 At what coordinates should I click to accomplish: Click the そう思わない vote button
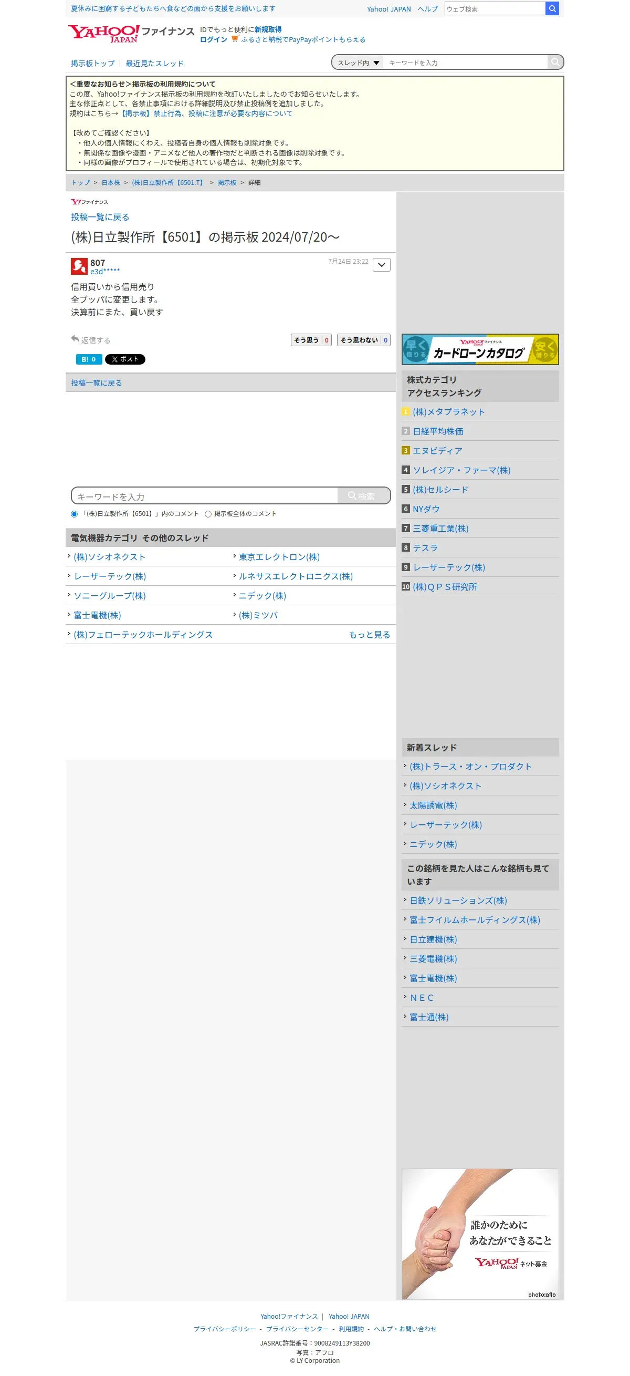click(x=364, y=340)
